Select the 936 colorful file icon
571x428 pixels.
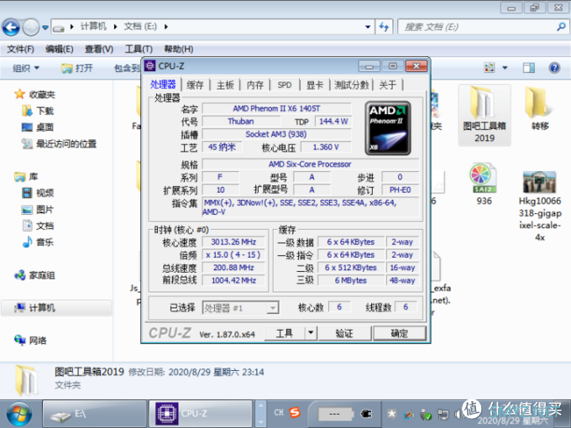pos(484,178)
